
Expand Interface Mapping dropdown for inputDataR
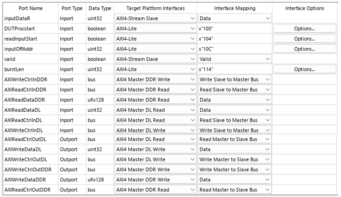(x=234, y=18)
